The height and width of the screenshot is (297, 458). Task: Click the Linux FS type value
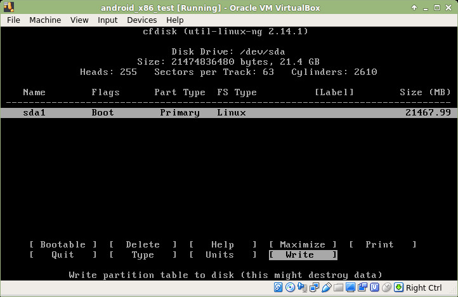(232, 112)
